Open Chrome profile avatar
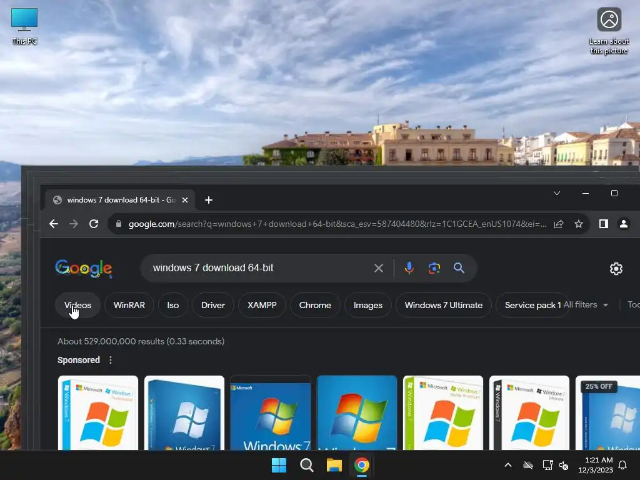The height and width of the screenshot is (480, 640). 624,224
